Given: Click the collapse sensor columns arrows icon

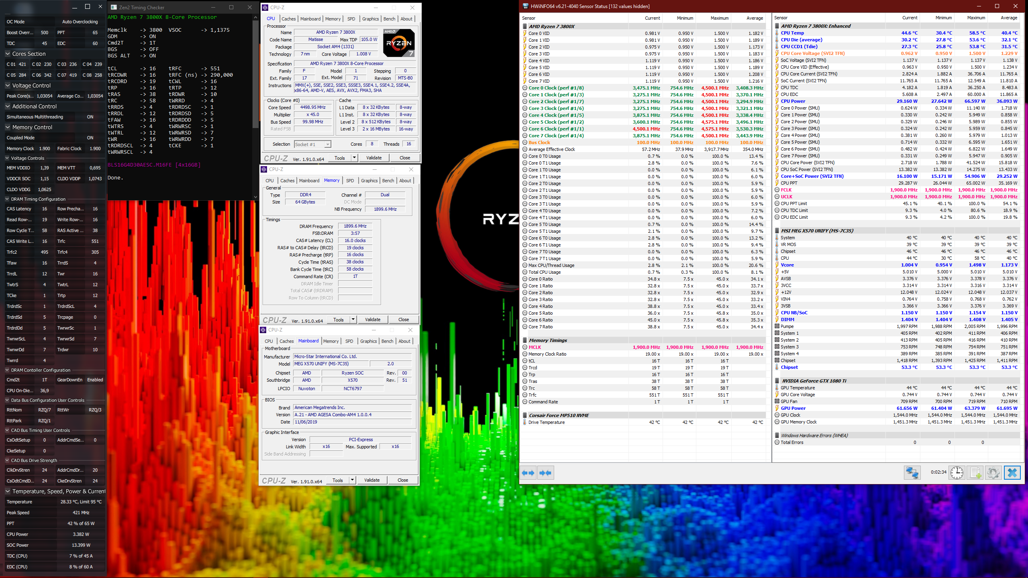Looking at the screenshot, I should click(545, 473).
